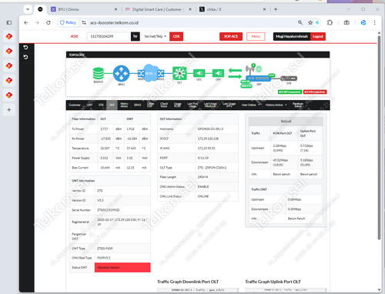Open the Check Voice tab
Screen dimensions: 385x294
coord(164,105)
